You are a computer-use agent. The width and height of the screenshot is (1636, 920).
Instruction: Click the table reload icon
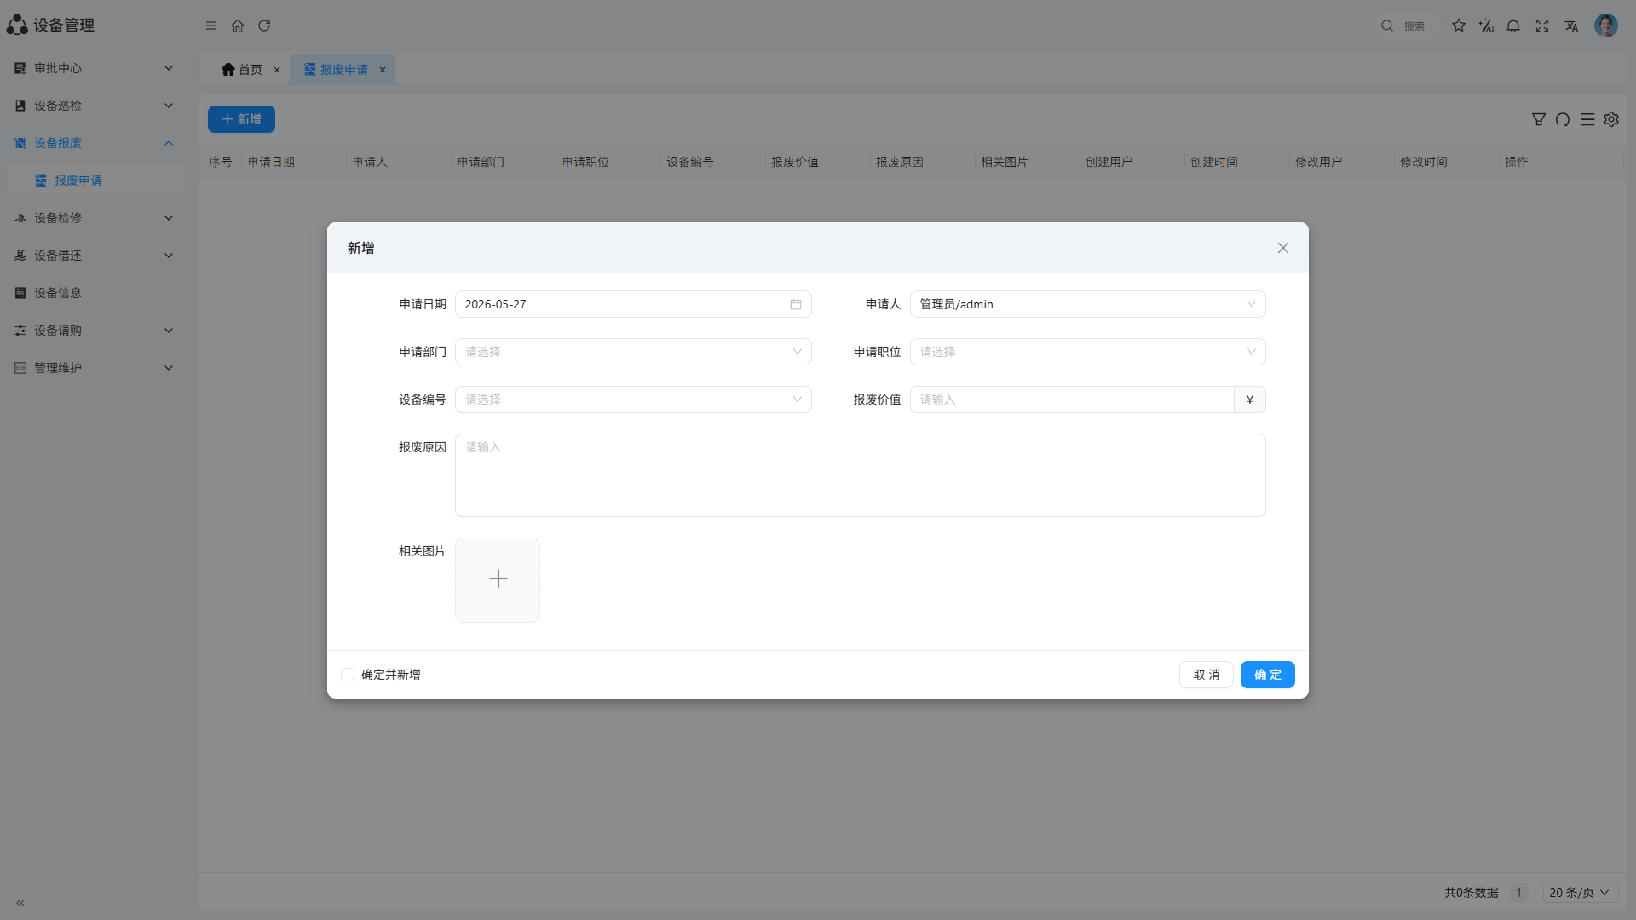point(1563,119)
